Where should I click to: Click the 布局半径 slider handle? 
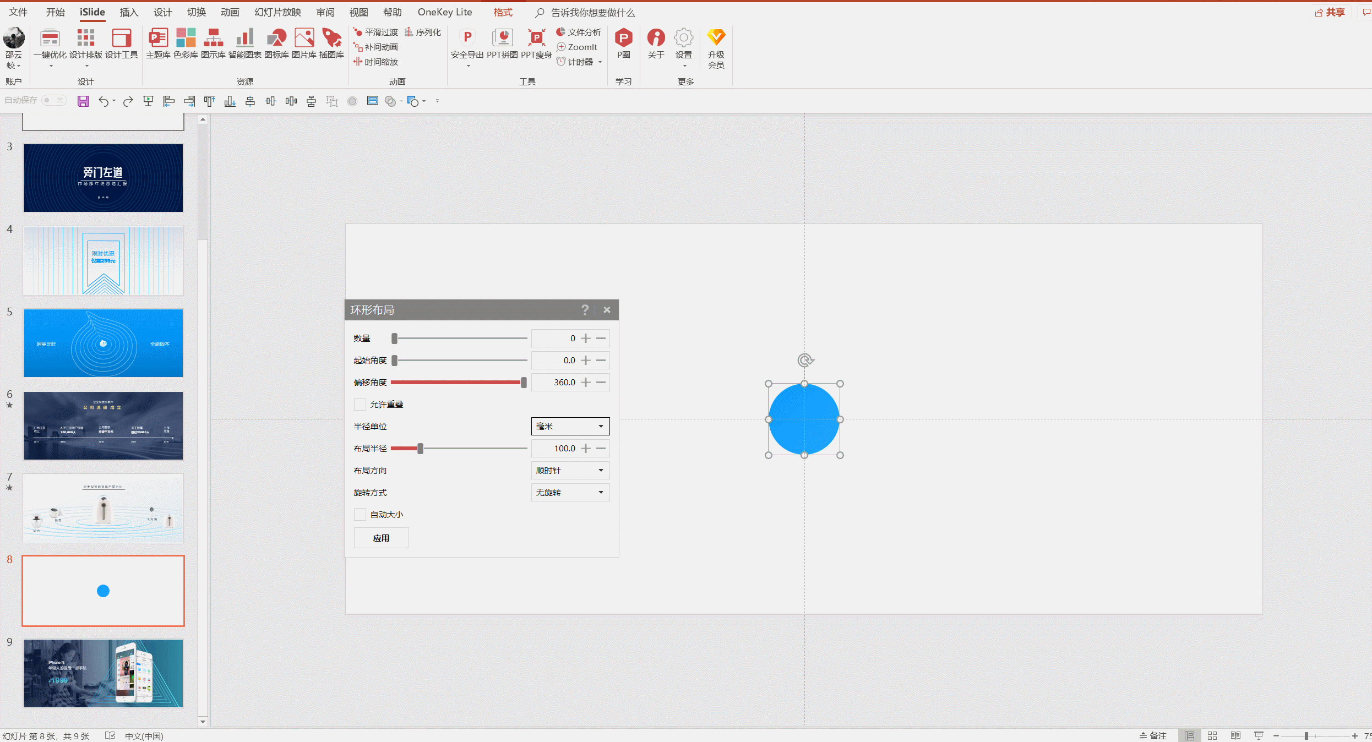point(420,448)
